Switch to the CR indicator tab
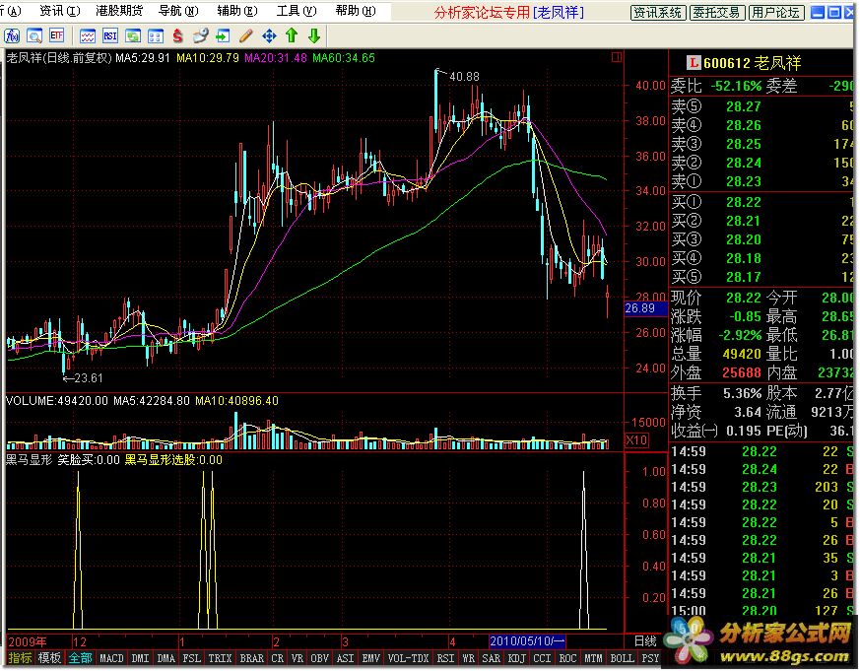This screenshot has width=860, height=671. point(278,658)
